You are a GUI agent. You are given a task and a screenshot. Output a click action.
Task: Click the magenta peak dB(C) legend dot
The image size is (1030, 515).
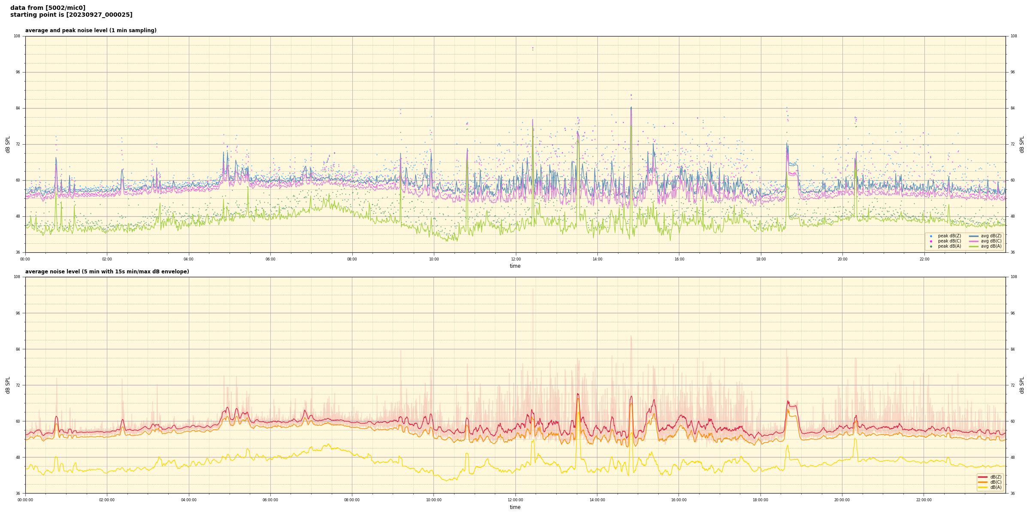click(931, 241)
